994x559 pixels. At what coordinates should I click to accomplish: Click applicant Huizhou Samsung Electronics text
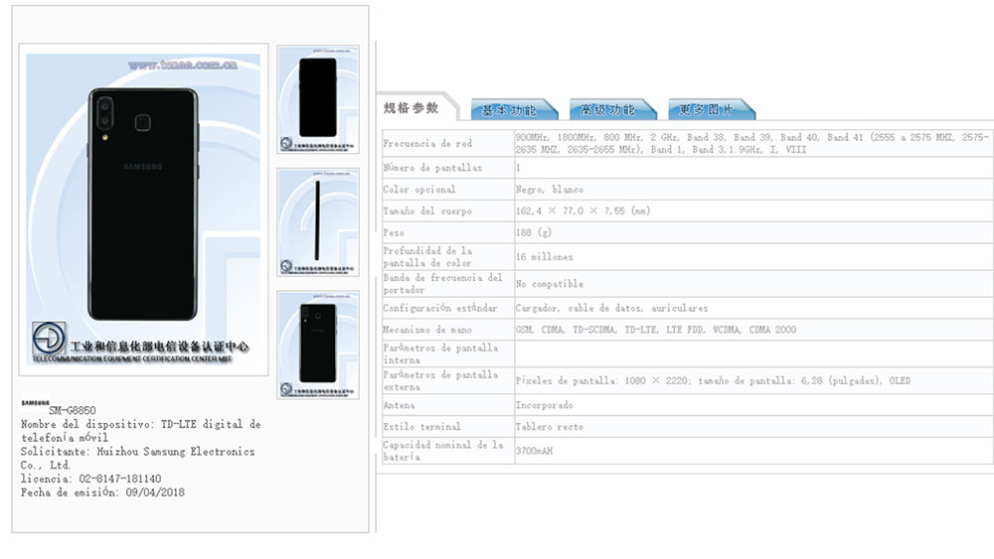click(x=137, y=458)
